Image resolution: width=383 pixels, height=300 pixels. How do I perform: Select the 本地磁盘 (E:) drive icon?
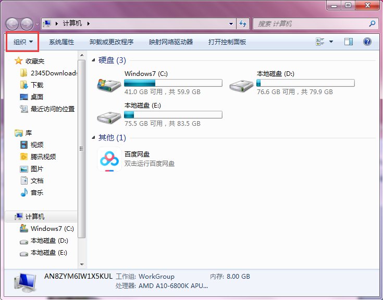point(109,118)
